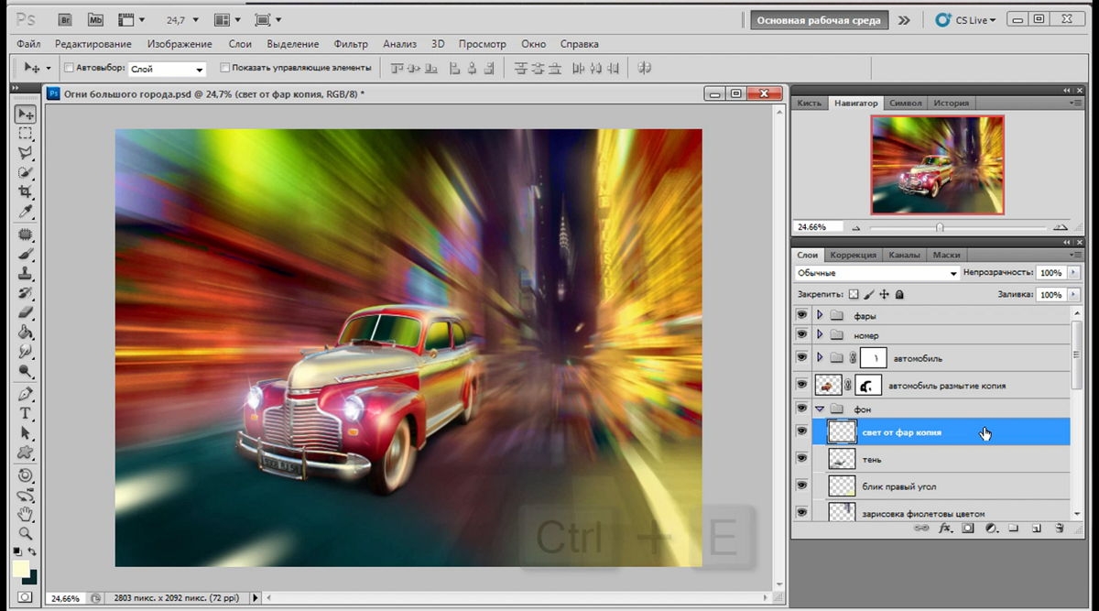
Task: Select the Rectangular Marquee tool
Action: point(26,134)
